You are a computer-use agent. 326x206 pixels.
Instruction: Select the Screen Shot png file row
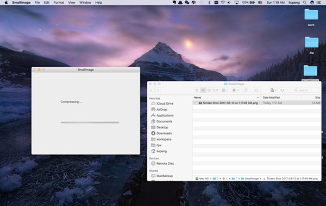click(257, 103)
